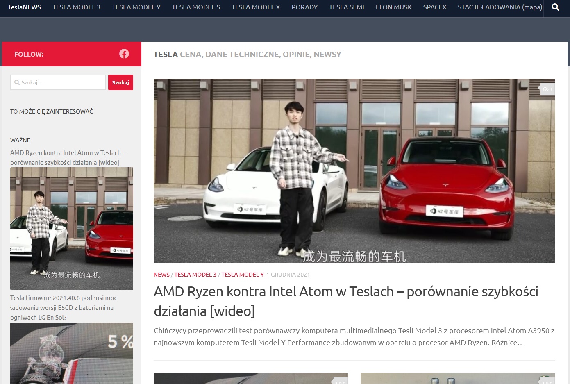Open TESLA MODEL X menu item
Screen dimensions: 570x384
click(x=256, y=7)
